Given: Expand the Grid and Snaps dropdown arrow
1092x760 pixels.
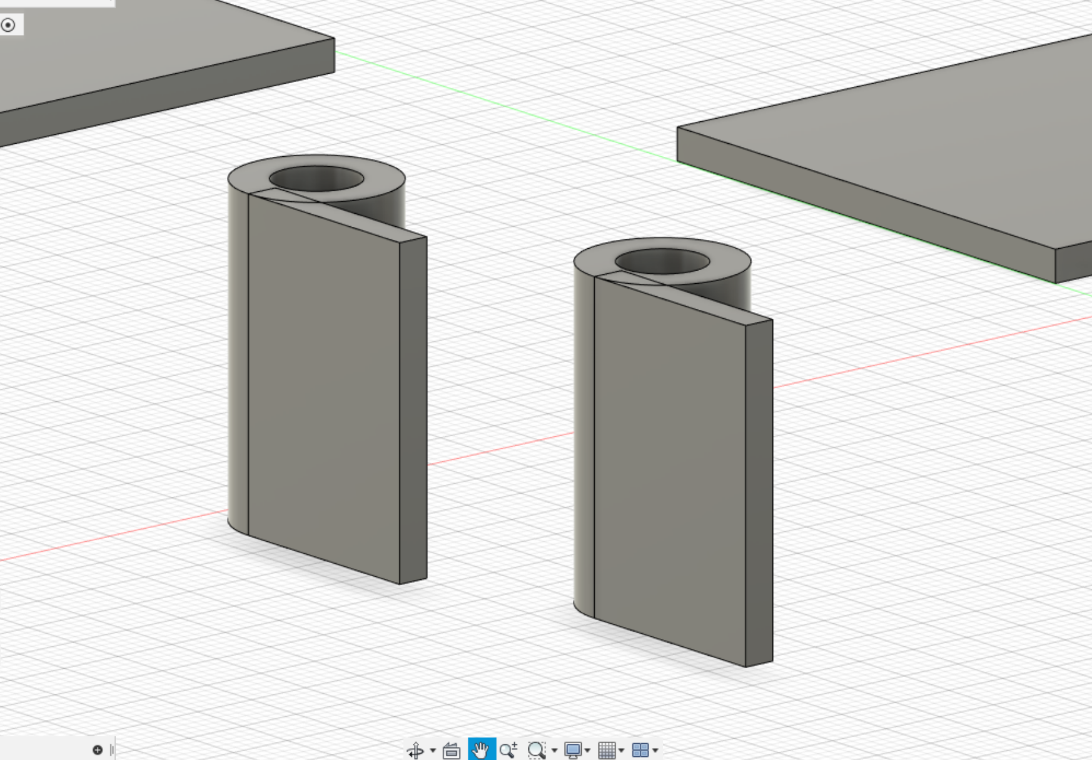Looking at the screenshot, I should pos(621,750).
